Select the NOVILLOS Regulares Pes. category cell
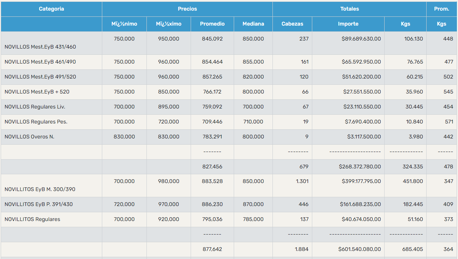 (x=36, y=122)
